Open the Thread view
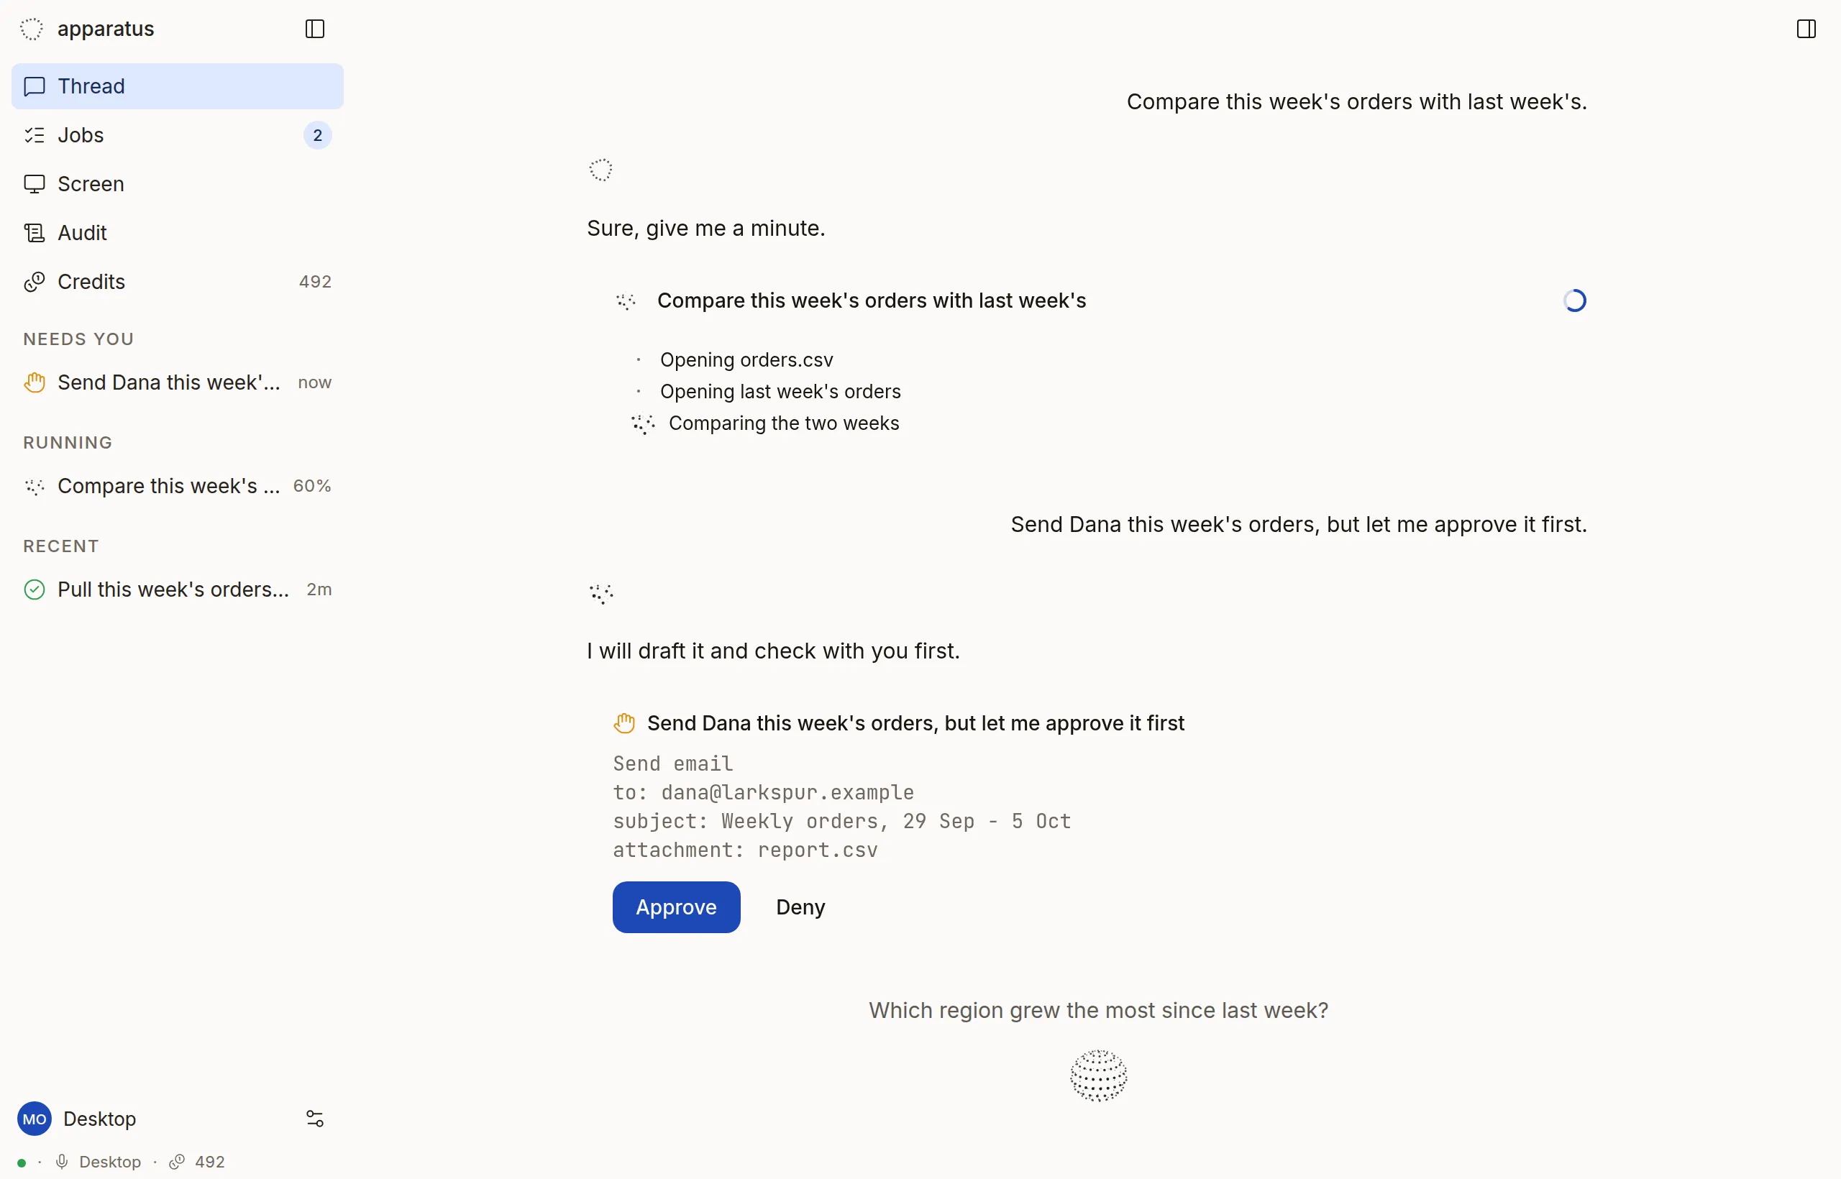Screen dimensions: 1841x1179 coord(177,86)
